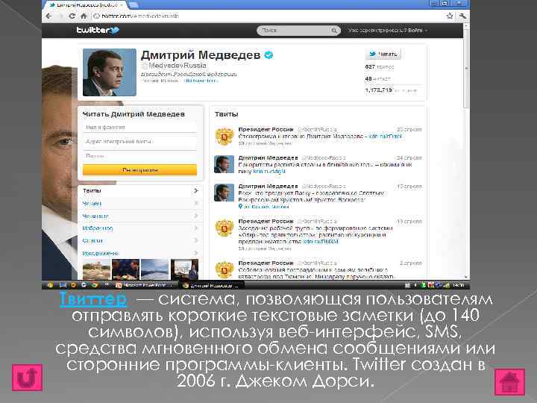The width and height of the screenshot is (537, 403).
Task: Click avatar of 24 апреля Медведев tweet
Action: point(224,164)
